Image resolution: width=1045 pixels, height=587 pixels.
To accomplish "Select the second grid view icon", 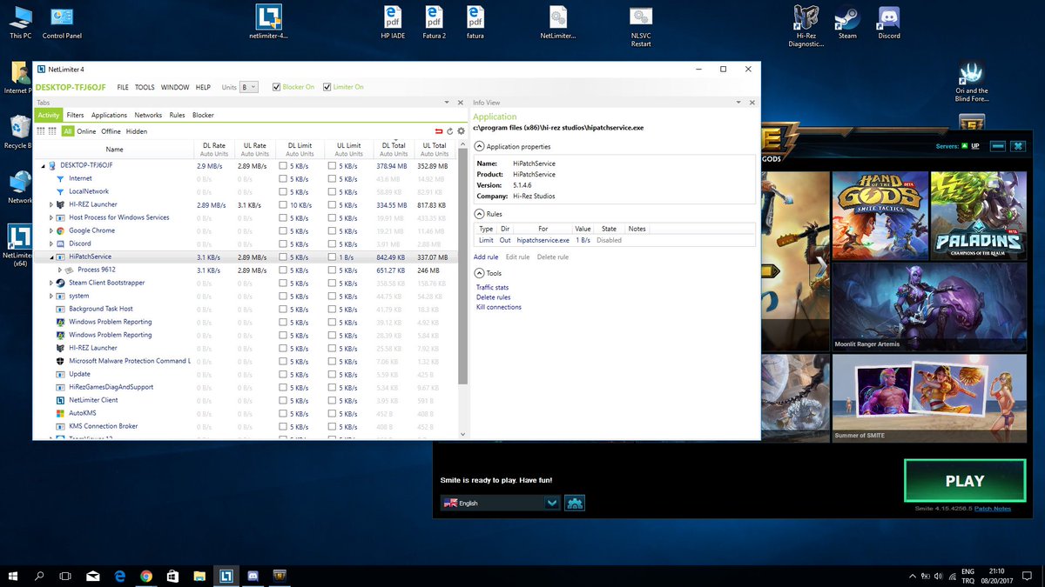I will [52, 131].
